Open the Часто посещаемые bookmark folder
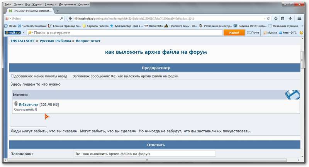The height and width of the screenshot is (167, 309). tap(32, 26)
